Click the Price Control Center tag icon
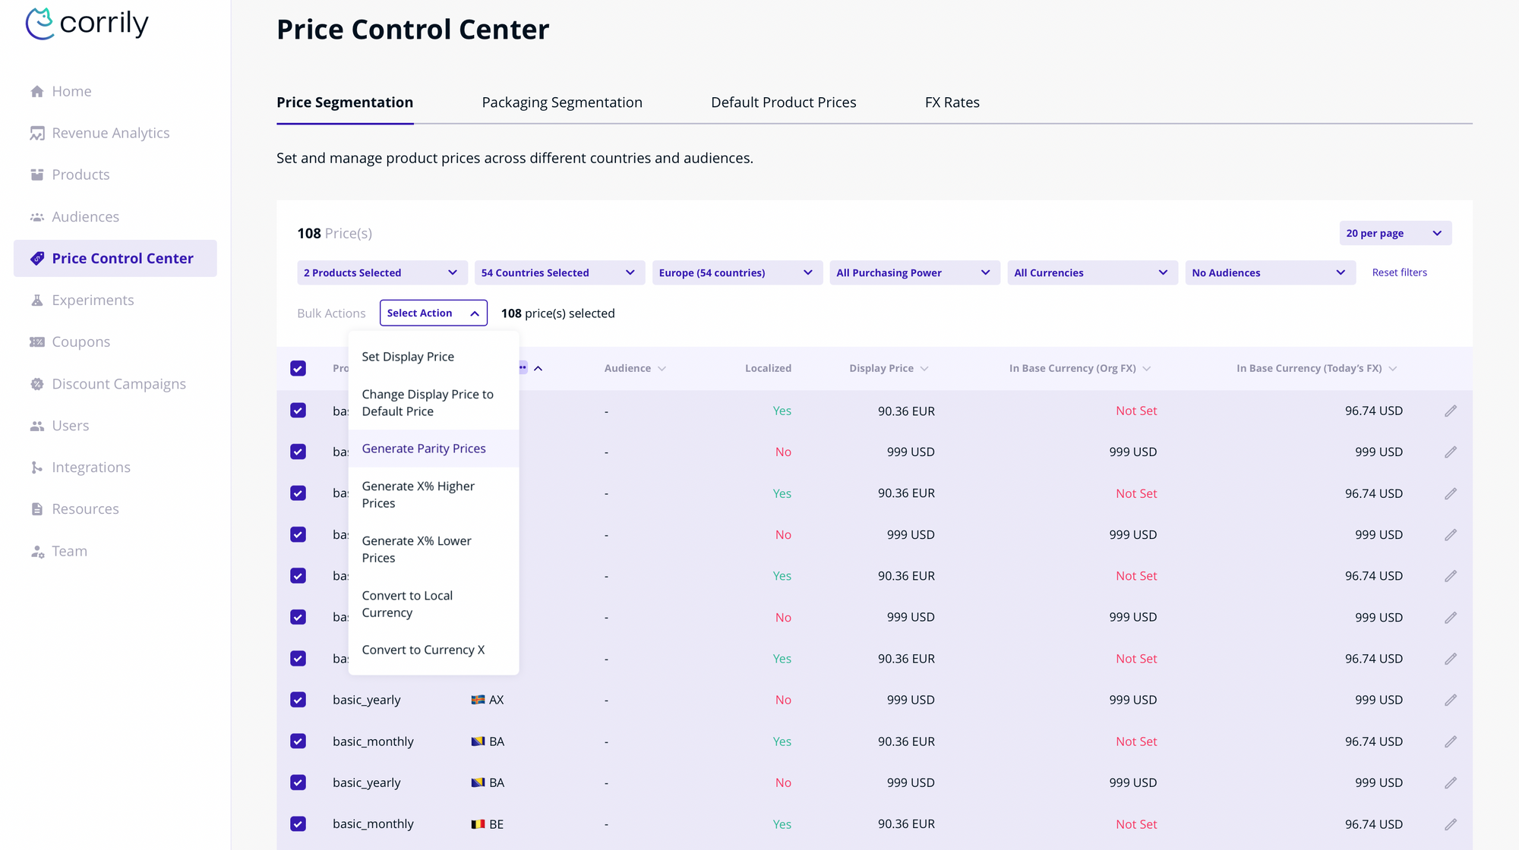 [36, 259]
